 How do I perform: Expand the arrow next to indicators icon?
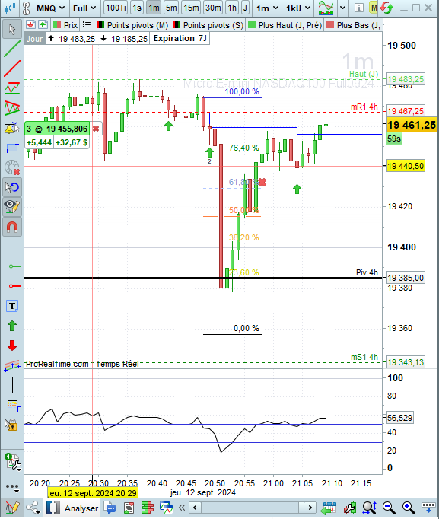point(342,8)
